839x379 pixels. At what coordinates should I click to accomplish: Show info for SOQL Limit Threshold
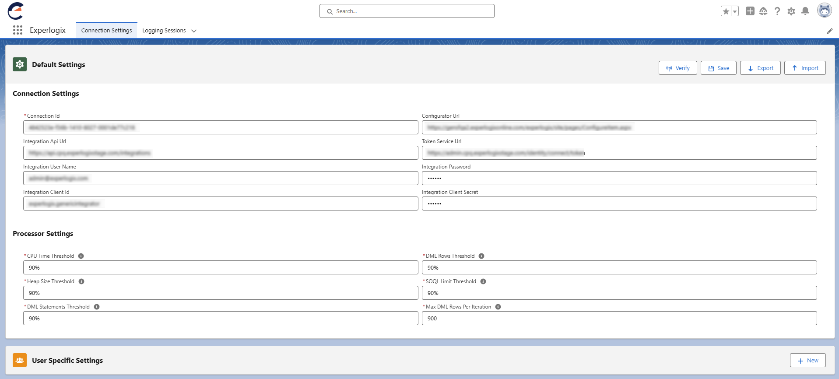[483, 281]
